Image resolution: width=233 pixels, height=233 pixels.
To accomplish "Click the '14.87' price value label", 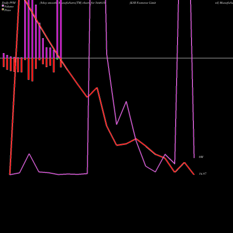I will coord(203,174).
